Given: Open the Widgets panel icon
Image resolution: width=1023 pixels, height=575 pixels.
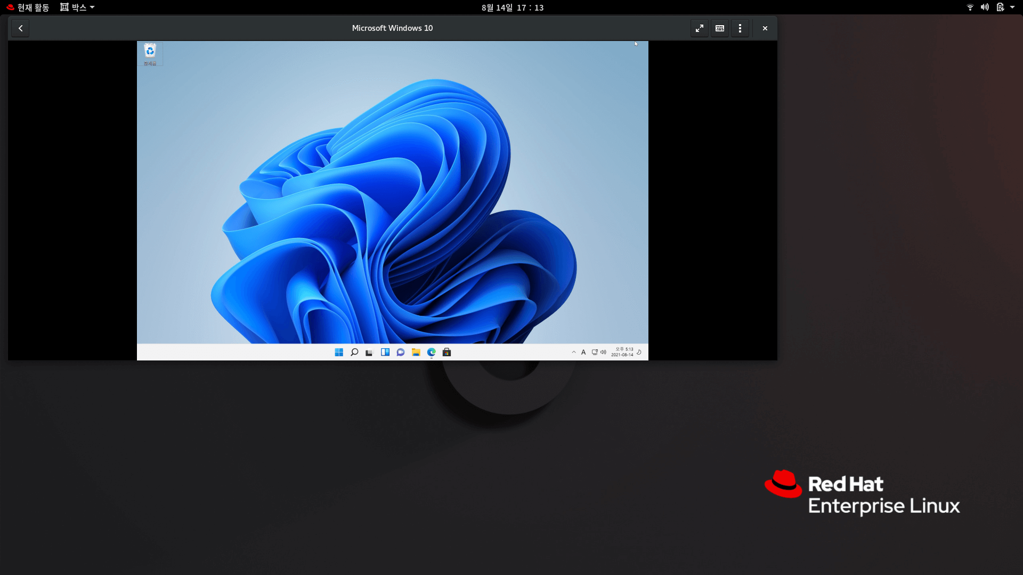Looking at the screenshot, I should [385, 352].
